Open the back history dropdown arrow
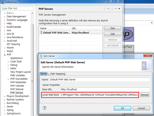Screen dimensions: 154x116 pyautogui.click(x=108, y=9)
